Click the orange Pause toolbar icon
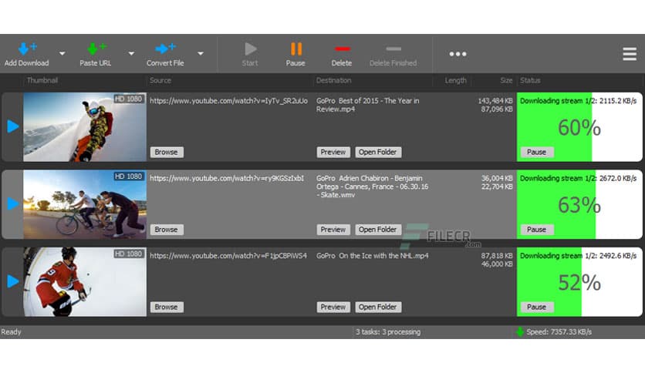This screenshot has width=645, height=373. point(296,49)
